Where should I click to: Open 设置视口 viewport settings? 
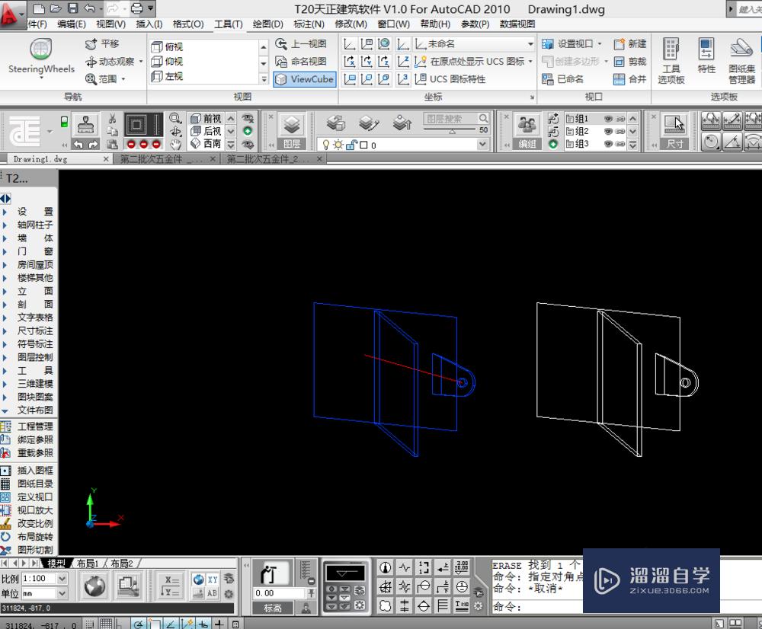tap(571, 43)
